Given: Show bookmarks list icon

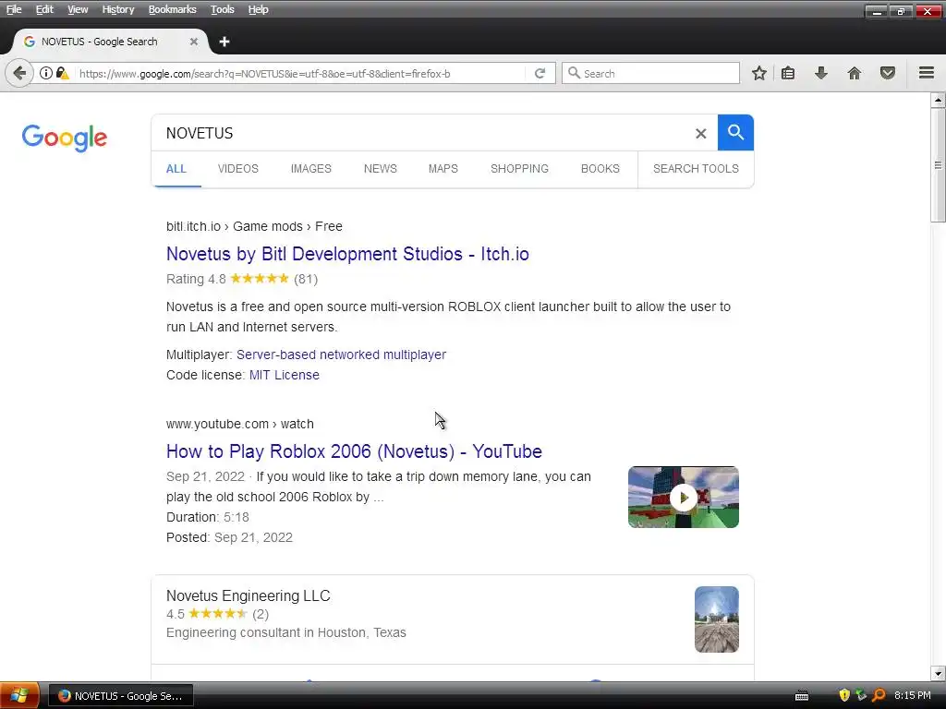Looking at the screenshot, I should (788, 74).
